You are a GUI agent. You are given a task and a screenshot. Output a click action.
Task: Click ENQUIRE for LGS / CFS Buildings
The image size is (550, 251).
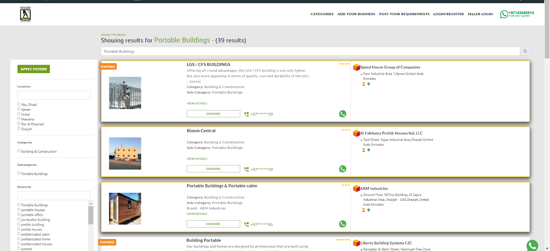pyautogui.click(x=213, y=114)
